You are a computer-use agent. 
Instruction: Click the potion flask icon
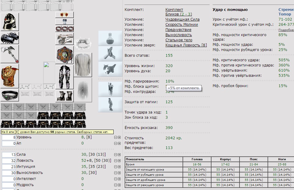point(110,38)
